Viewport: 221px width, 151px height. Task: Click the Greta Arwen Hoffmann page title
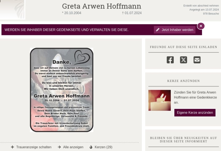pos(101,6)
